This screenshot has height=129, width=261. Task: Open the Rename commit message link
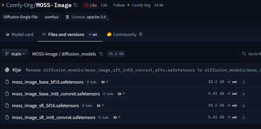click(x=143, y=70)
